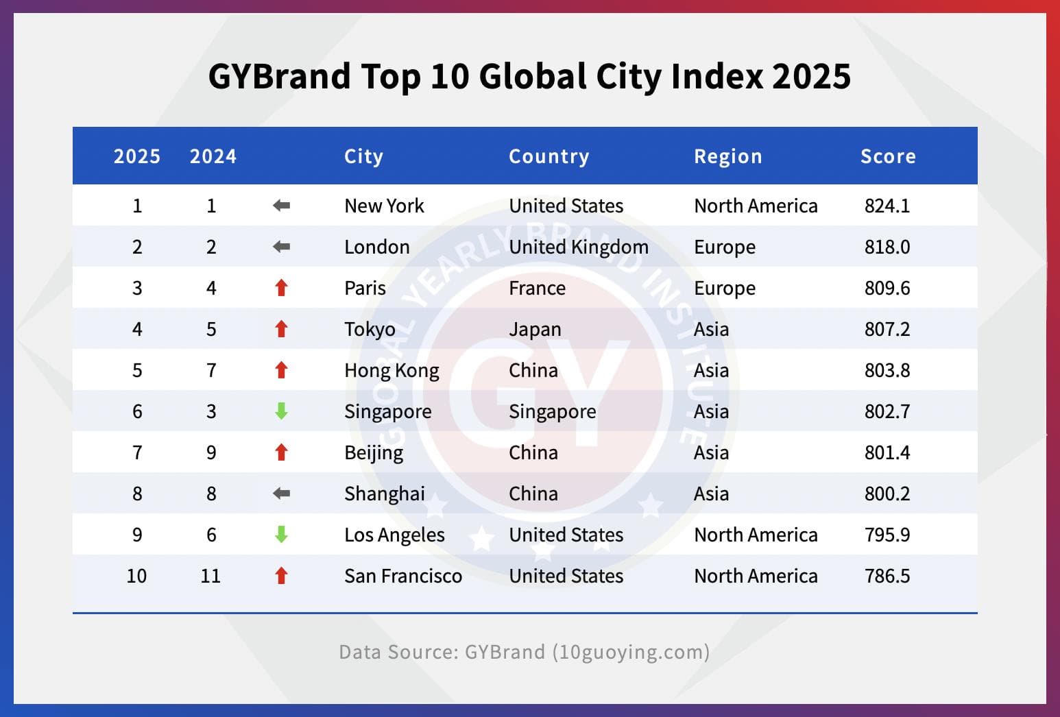Click the red up arrow in Beijing row

click(281, 452)
